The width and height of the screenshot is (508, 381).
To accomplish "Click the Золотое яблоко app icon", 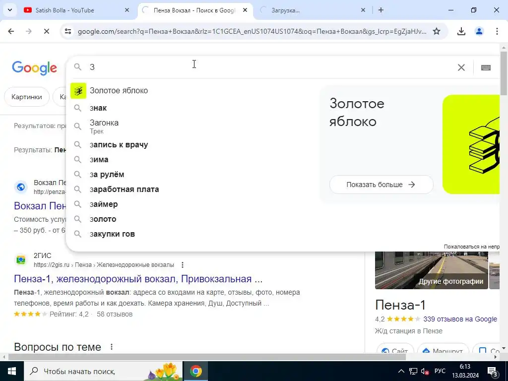I will click(x=78, y=91).
